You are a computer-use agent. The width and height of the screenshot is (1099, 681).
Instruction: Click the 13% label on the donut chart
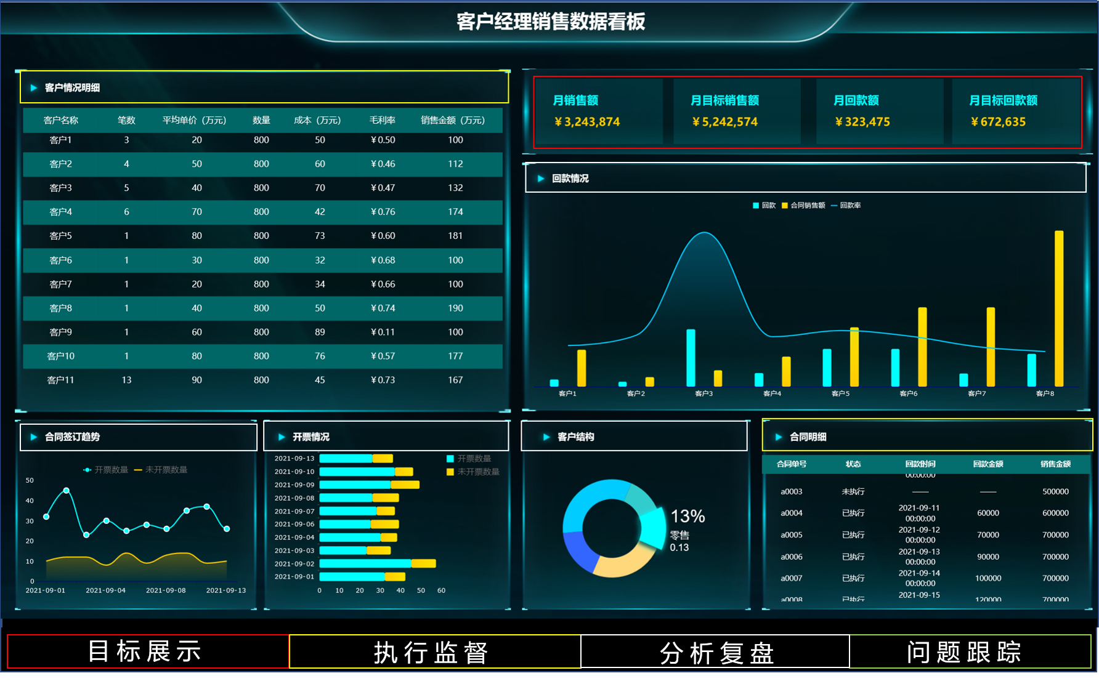(x=687, y=517)
